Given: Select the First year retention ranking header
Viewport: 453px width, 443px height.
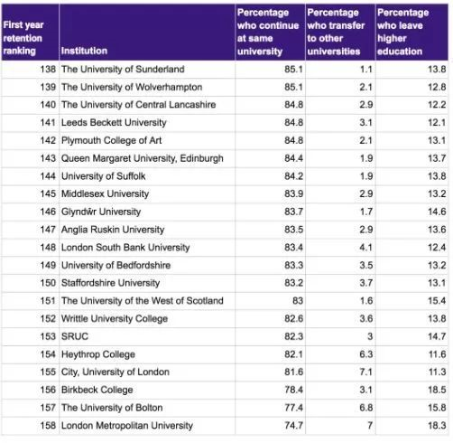Looking at the screenshot, I should (x=30, y=33).
